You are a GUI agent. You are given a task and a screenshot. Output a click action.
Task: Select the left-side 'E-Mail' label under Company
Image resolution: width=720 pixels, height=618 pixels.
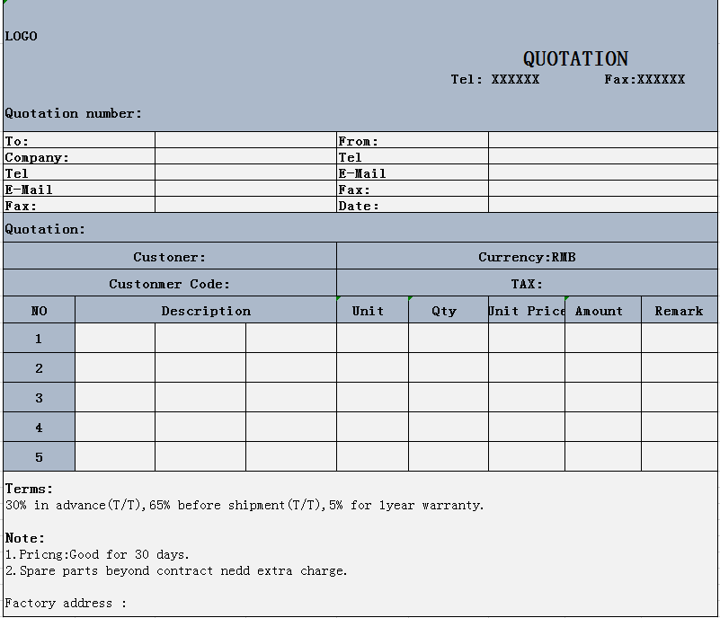79,189
